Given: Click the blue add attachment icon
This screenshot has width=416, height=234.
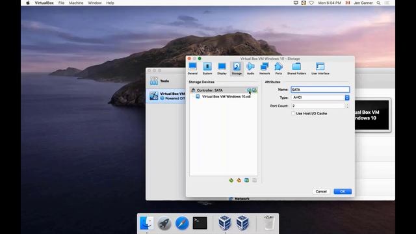Looking at the screenshot, I should click(247, 180).
